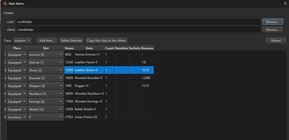
Task: Open the Shoes (2) slot dropdown
Action: pos(46,70)
